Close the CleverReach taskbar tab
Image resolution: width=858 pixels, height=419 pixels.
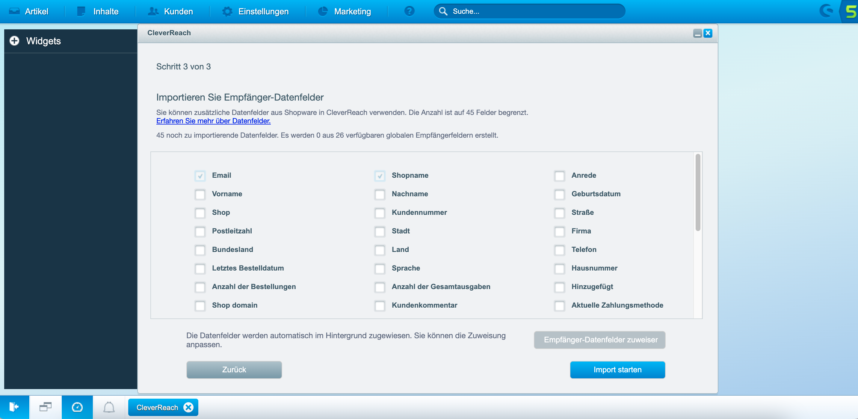188,407
